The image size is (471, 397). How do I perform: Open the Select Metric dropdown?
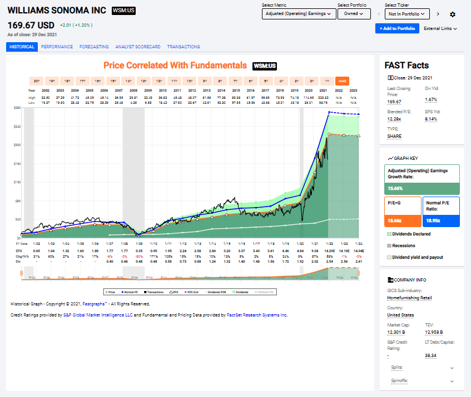coord(299,14)
